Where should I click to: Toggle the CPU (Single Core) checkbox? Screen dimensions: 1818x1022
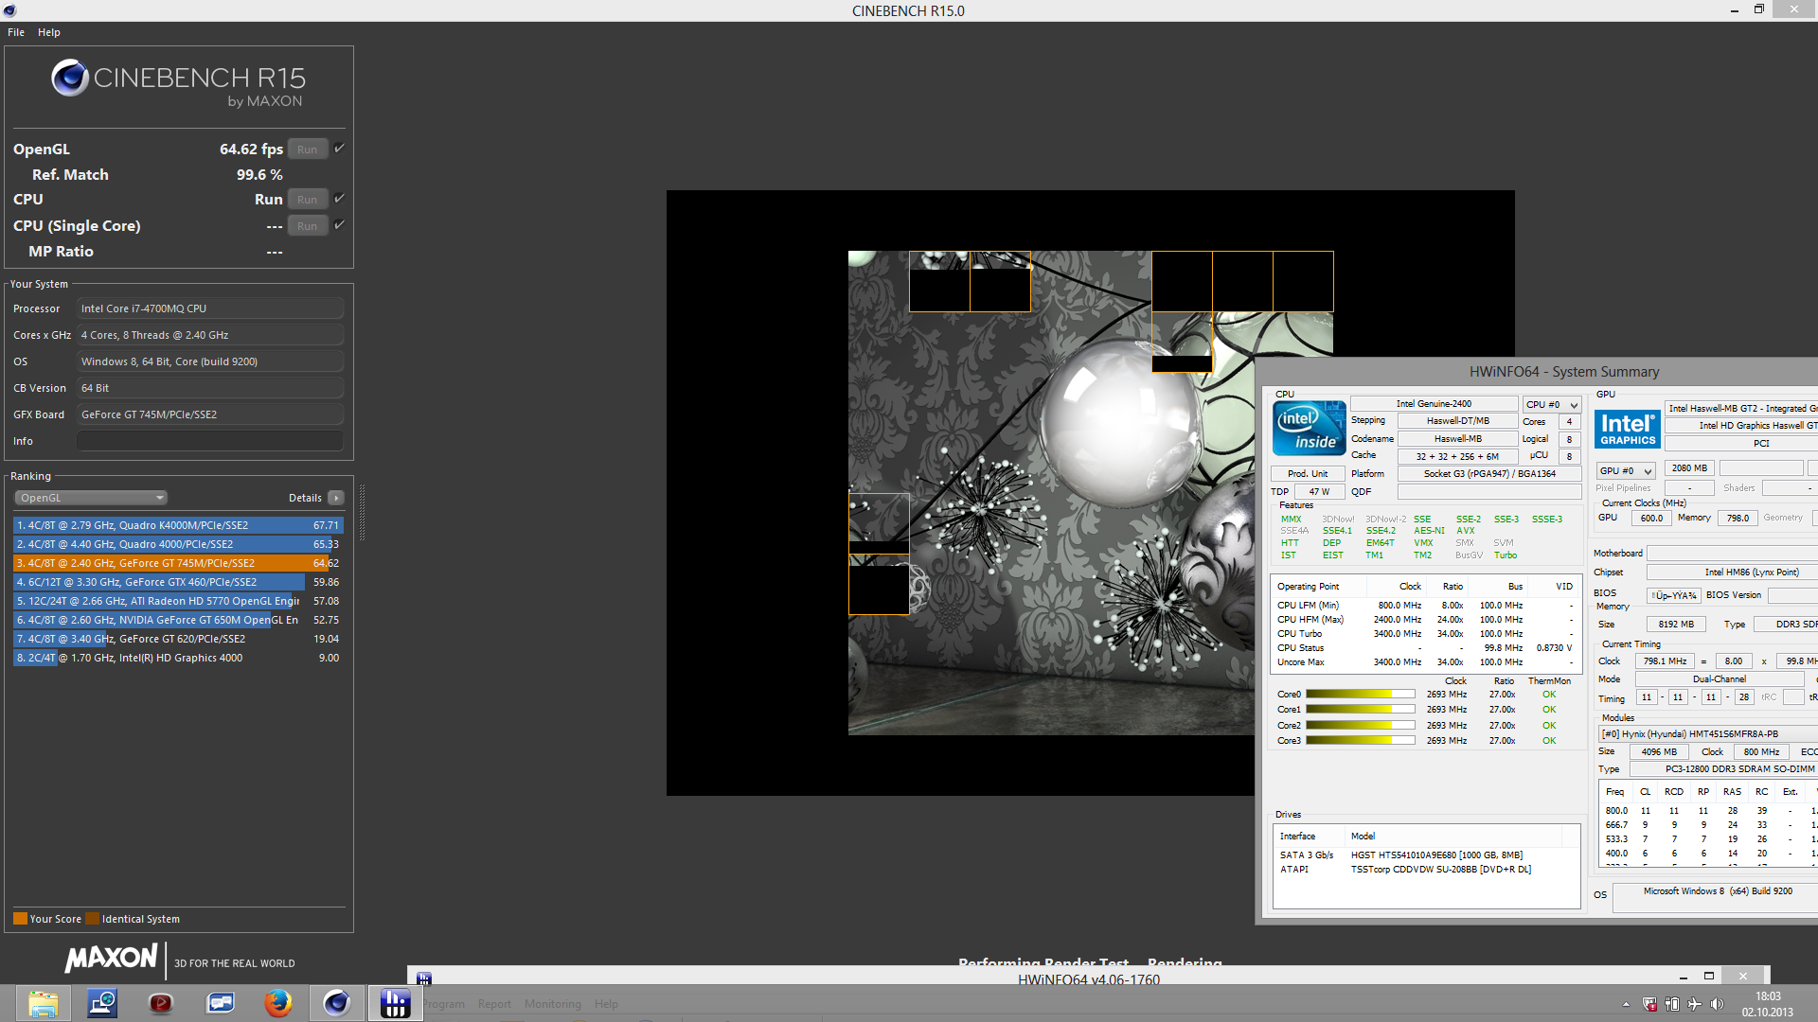[x=339, y=225]
